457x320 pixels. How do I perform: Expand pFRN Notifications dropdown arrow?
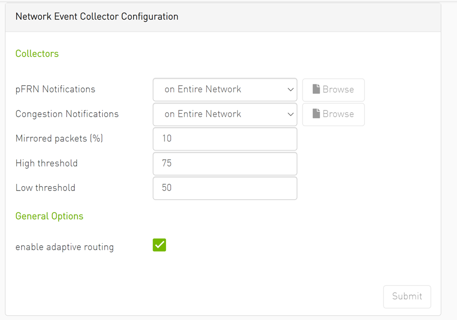tap(290, 90)
